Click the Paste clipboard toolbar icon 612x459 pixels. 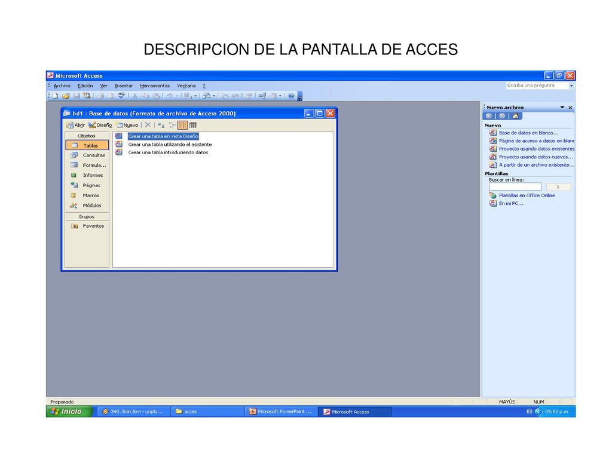156,96
